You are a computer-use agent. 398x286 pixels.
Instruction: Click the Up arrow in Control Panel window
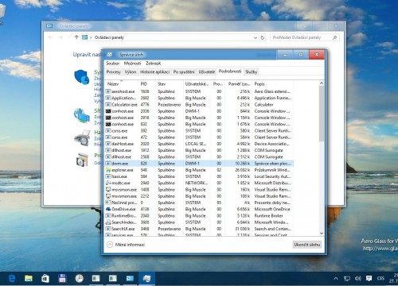[76, 37]
